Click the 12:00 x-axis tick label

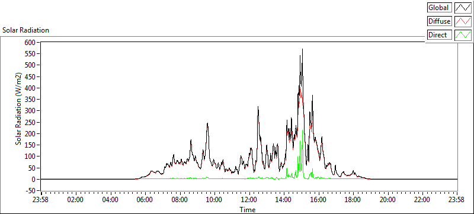click(x=249, y=200)
